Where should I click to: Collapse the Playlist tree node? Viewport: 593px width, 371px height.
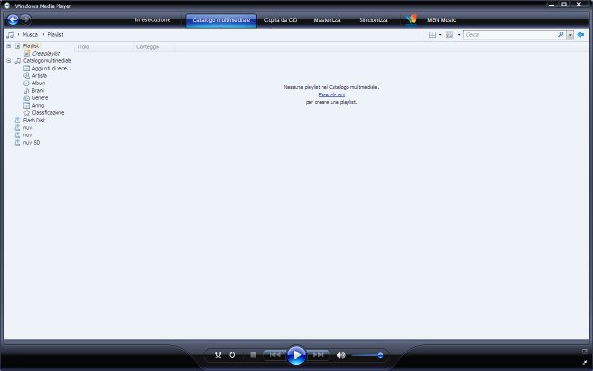(x=8, y=45)
